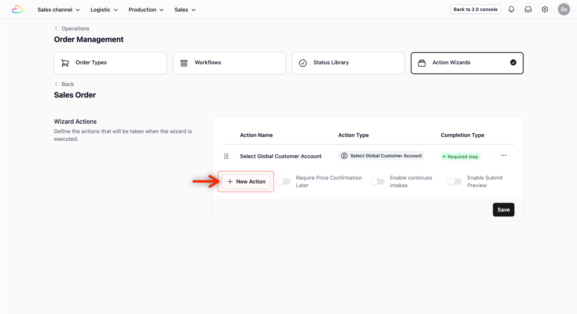
Task: Open the Production dropdown menu
Action: pyautogui.click(x=146, y=10)
